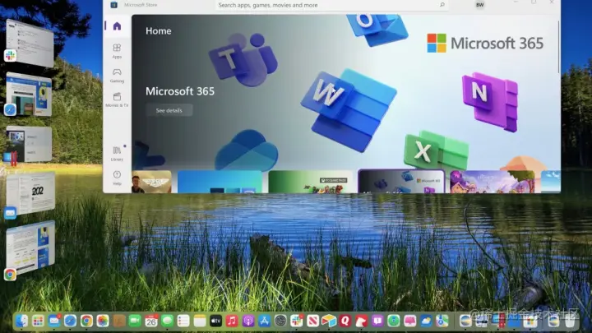Open Gaming section in Microsoft Store sidebar
The width and height of the screenshot is (592, 333).
[x=117, y=75]
